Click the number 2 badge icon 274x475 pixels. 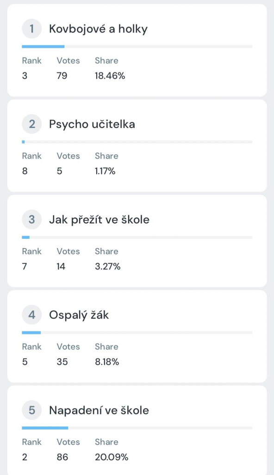[31, 124]
